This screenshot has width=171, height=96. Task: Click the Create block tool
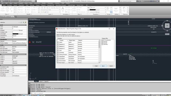[79, 8]
